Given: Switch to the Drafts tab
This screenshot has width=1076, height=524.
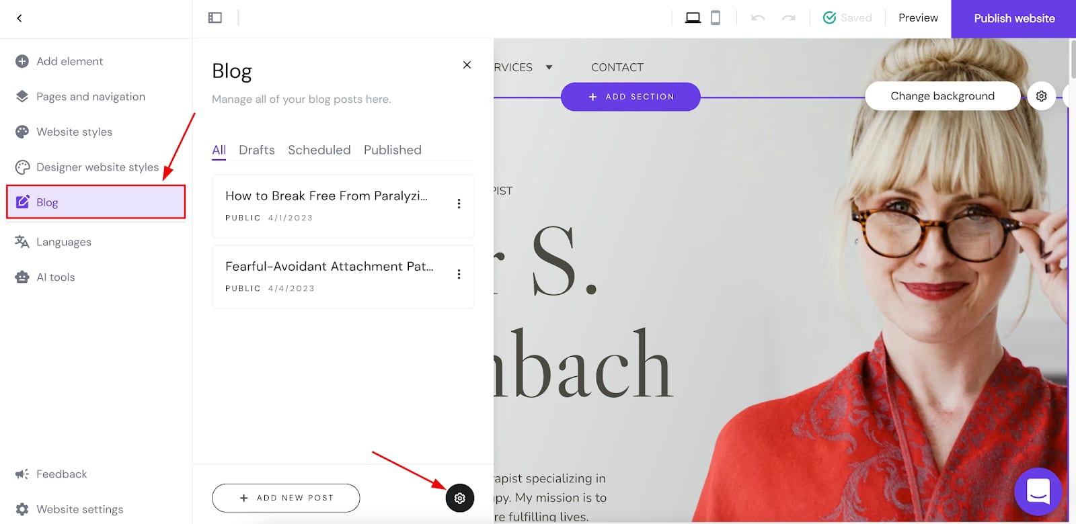Looking at the screenshot, I should (x=256, y=150).
